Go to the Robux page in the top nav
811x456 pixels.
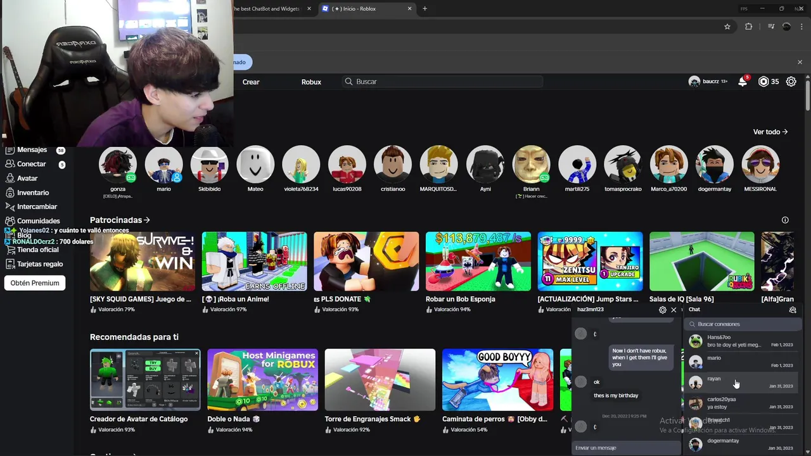point(311,82)
